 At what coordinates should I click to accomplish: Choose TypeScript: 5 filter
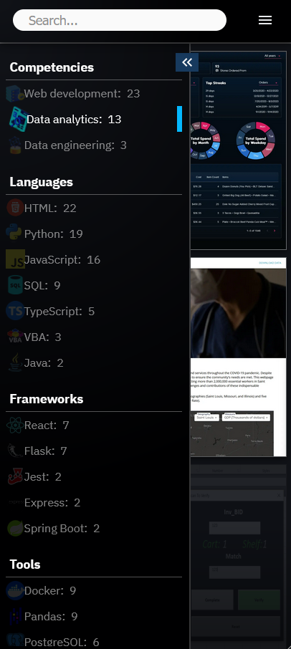point(94,312)
